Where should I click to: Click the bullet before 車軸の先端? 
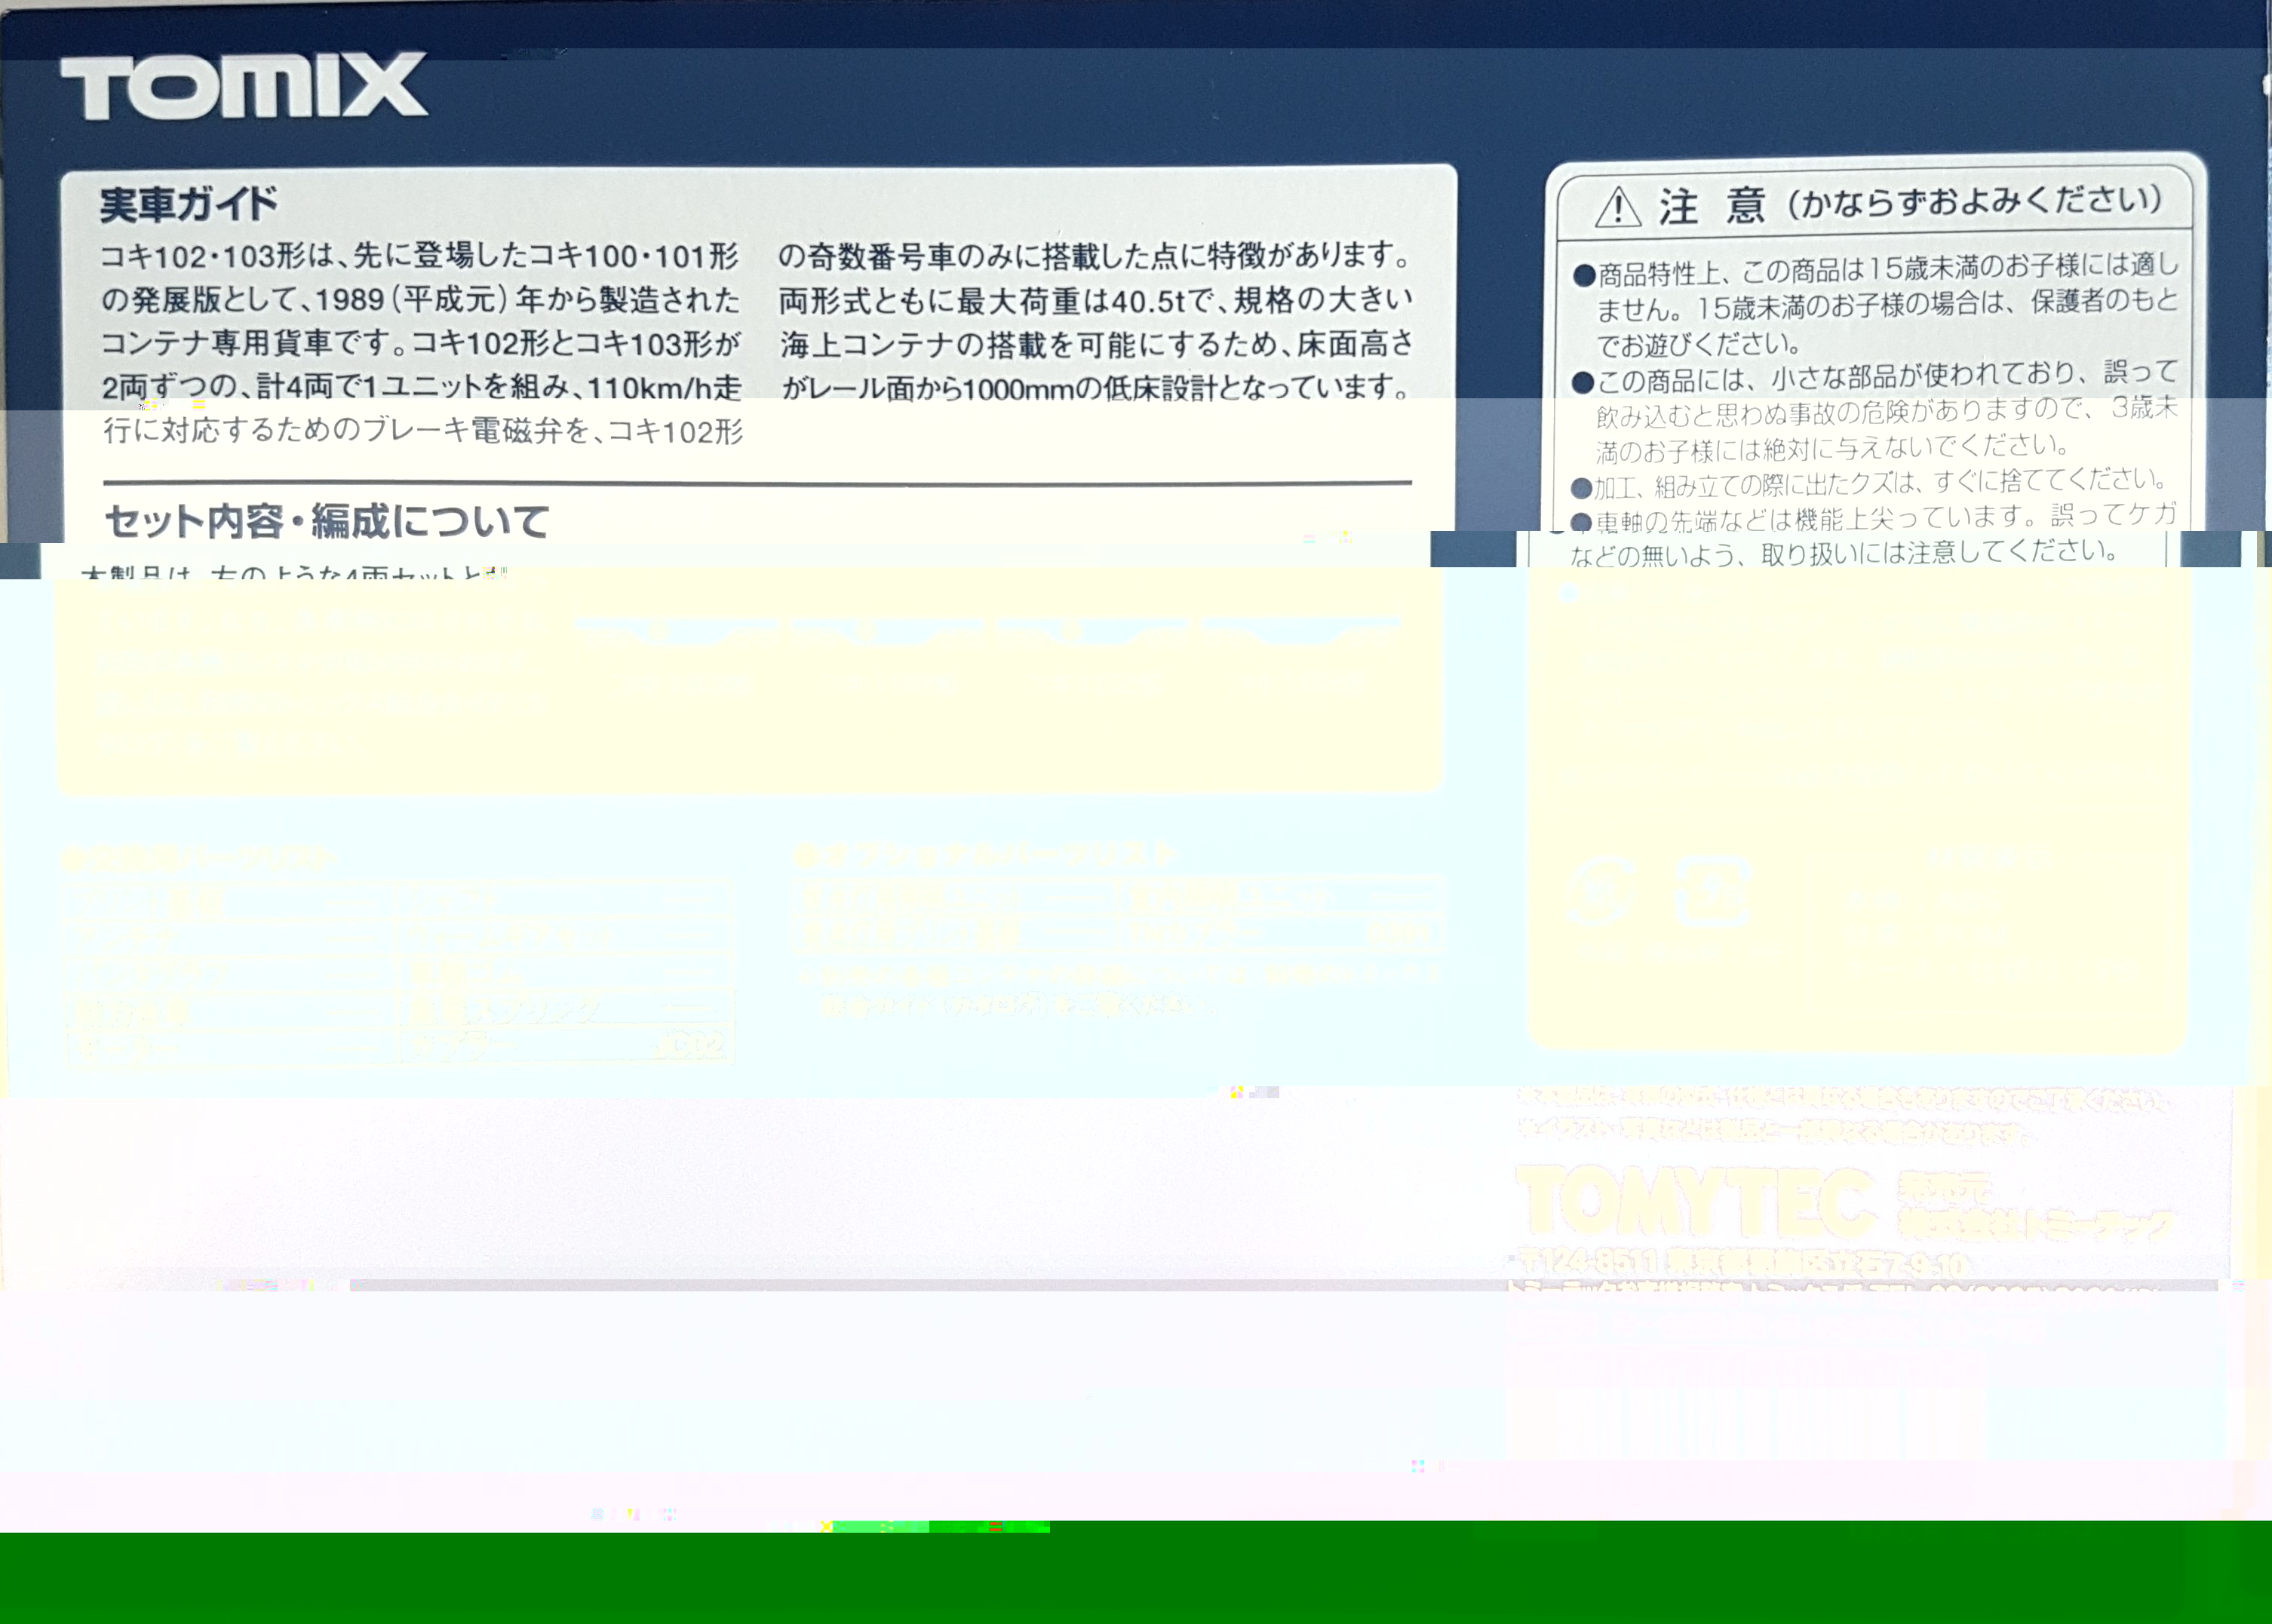coord(1581,523)
